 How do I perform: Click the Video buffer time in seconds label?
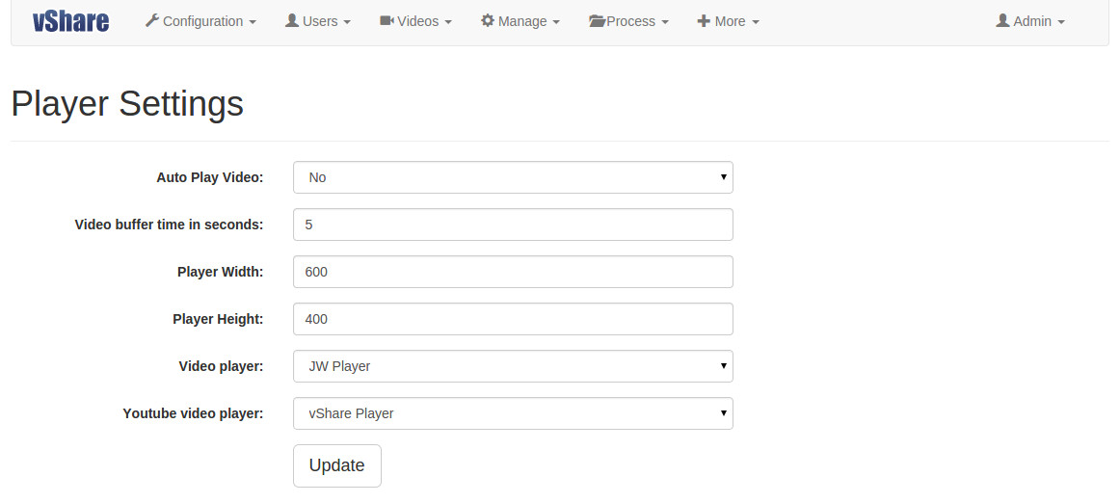[170, 225]
